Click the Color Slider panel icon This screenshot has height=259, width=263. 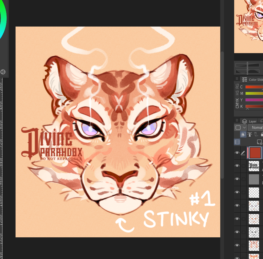245,80
